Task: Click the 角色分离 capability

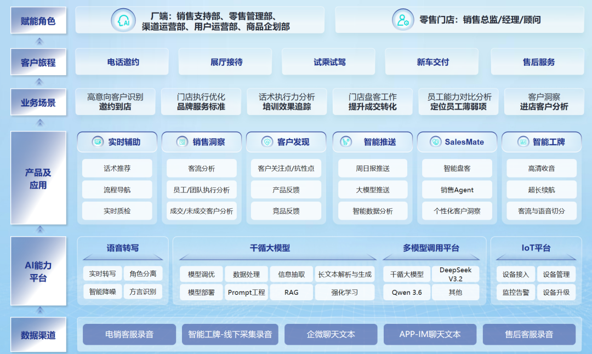Action: tap(143, 273)
